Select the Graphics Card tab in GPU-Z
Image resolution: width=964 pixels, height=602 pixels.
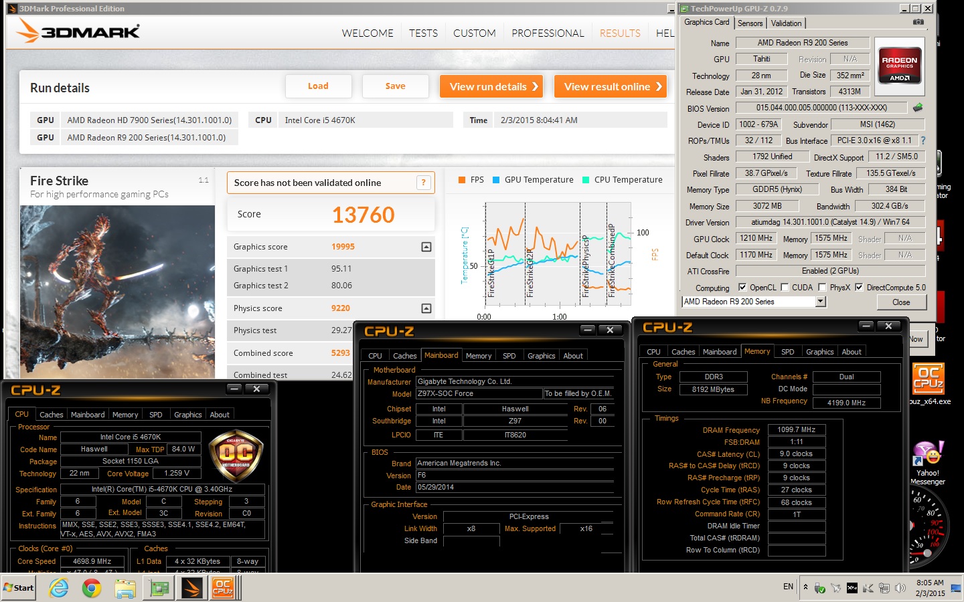707,22
